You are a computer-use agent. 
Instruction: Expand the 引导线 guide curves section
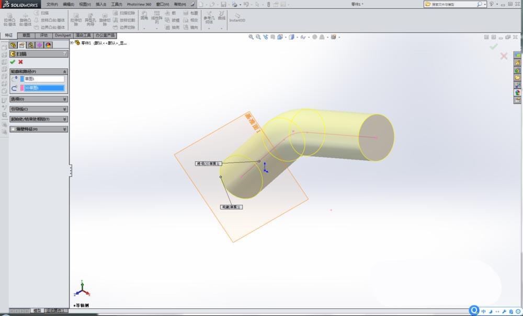click(x=37, y=109)
